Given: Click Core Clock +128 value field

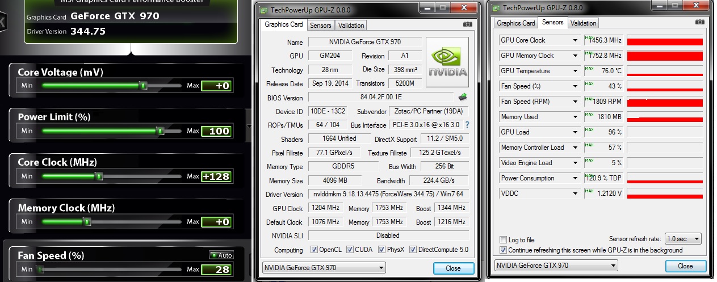Looking at the screenshot, I should pyautogui.click(x=216, y=176).
